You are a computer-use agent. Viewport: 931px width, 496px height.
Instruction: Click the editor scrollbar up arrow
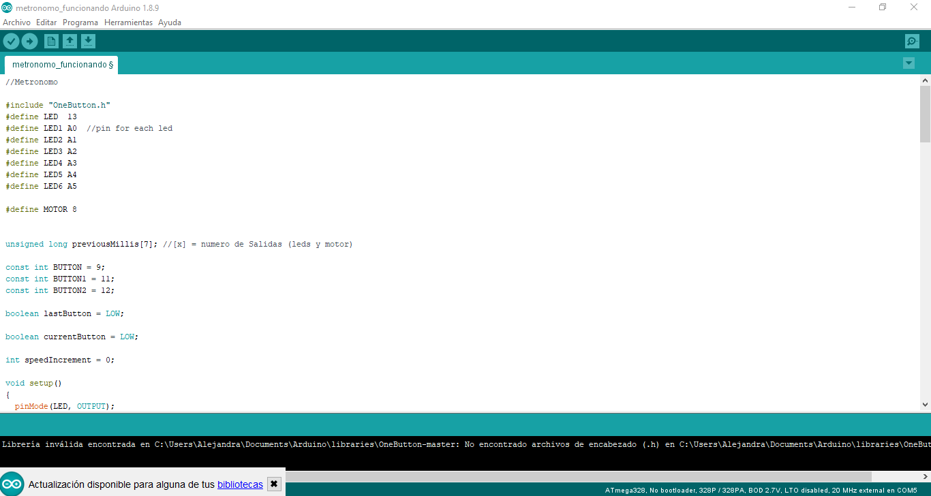pos(925,80)
